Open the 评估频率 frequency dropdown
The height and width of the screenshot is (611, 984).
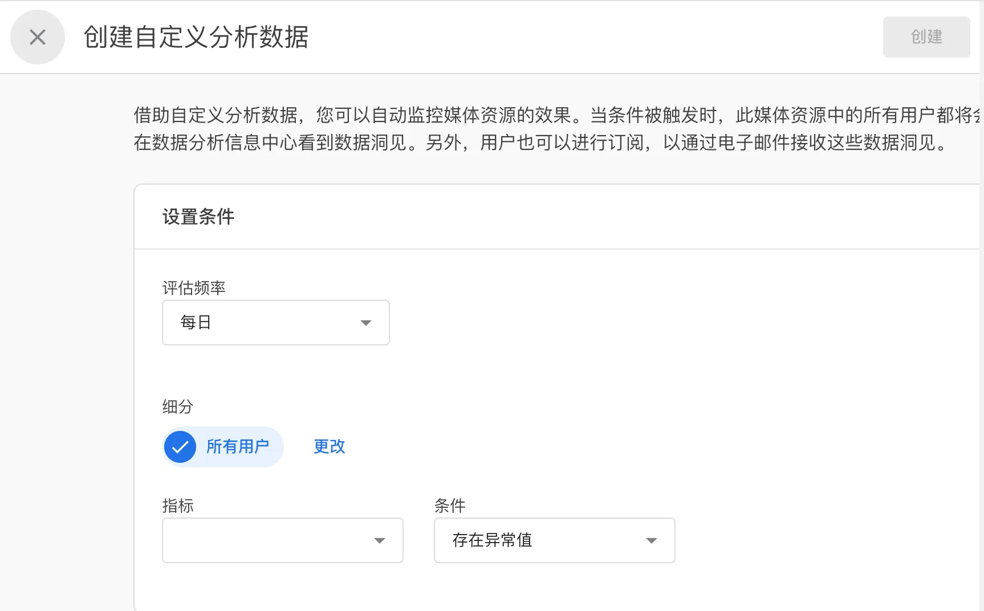(x=275, y=323)
